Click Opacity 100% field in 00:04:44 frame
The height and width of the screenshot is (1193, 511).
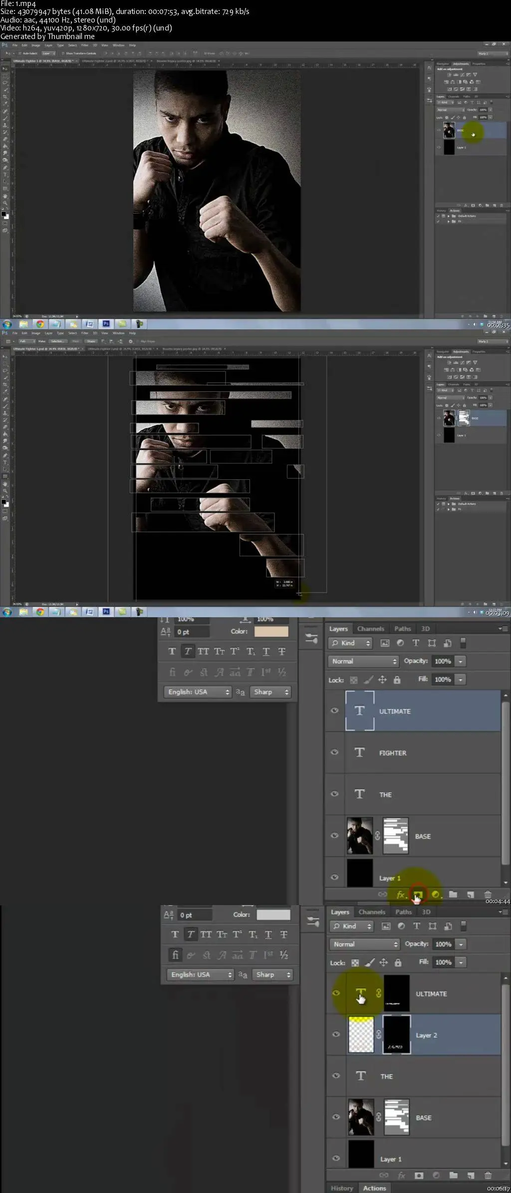click(x=443, y=661)
